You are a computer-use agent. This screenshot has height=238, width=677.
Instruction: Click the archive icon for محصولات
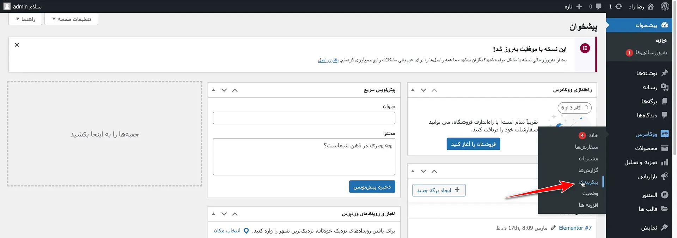pos(665,148)
